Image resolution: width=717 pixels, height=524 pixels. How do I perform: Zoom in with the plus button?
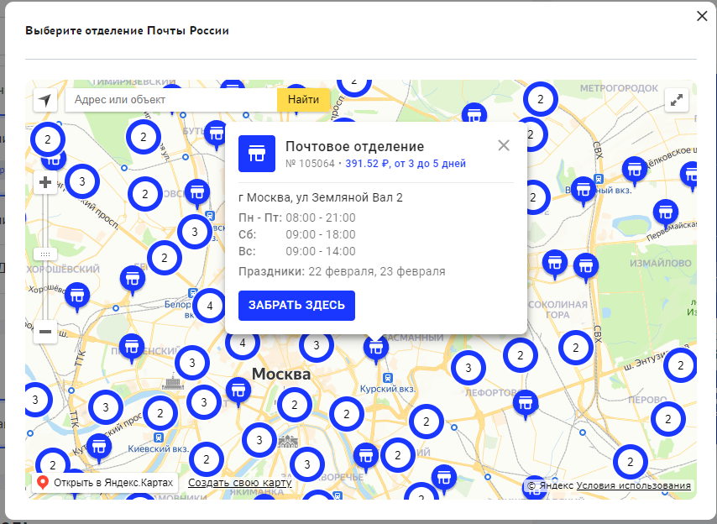point(45,182)
